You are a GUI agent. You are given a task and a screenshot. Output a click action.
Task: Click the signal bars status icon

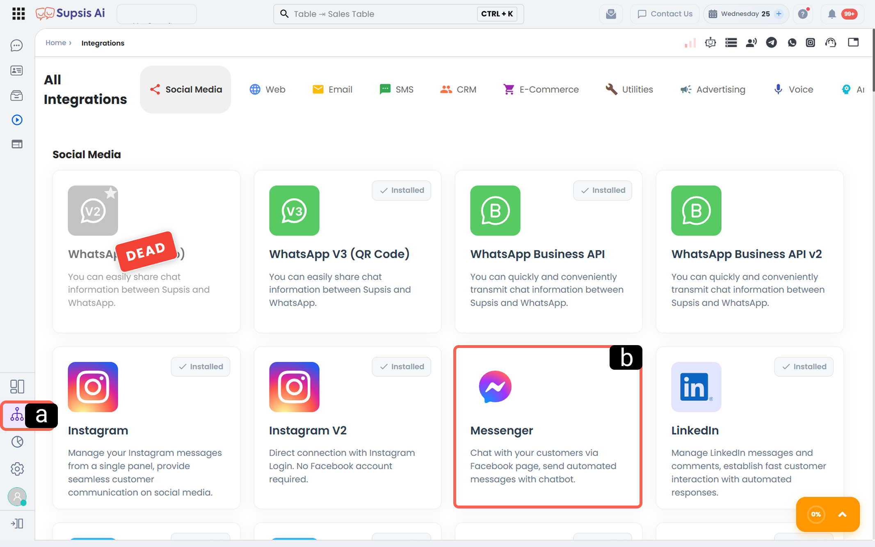(x=690, y=43)
